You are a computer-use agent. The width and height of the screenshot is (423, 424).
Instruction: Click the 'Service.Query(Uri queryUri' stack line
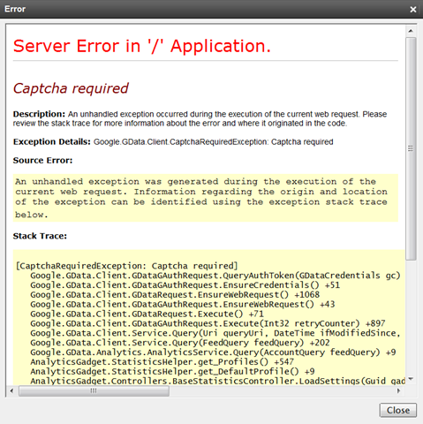215,333
